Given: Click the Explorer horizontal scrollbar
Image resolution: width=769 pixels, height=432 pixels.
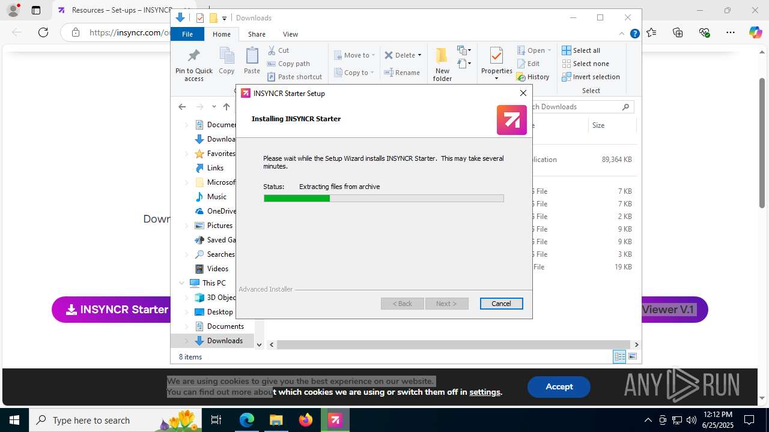Looking at the screenshot, I should [454, 344].
